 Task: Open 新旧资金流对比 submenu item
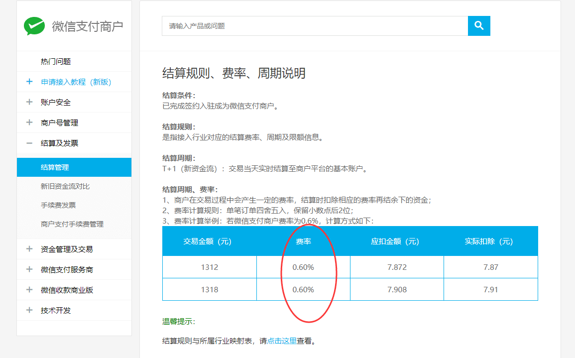[65, 186]
